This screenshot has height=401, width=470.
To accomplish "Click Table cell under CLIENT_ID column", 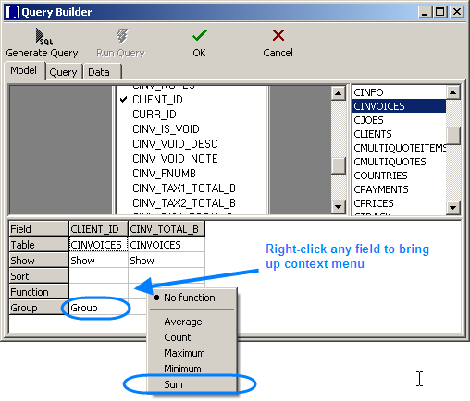I will pos(98,245).
